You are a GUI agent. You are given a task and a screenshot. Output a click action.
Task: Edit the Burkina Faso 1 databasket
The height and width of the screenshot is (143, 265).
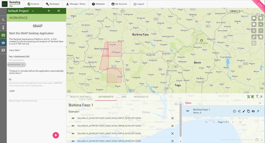pos(244,111)
